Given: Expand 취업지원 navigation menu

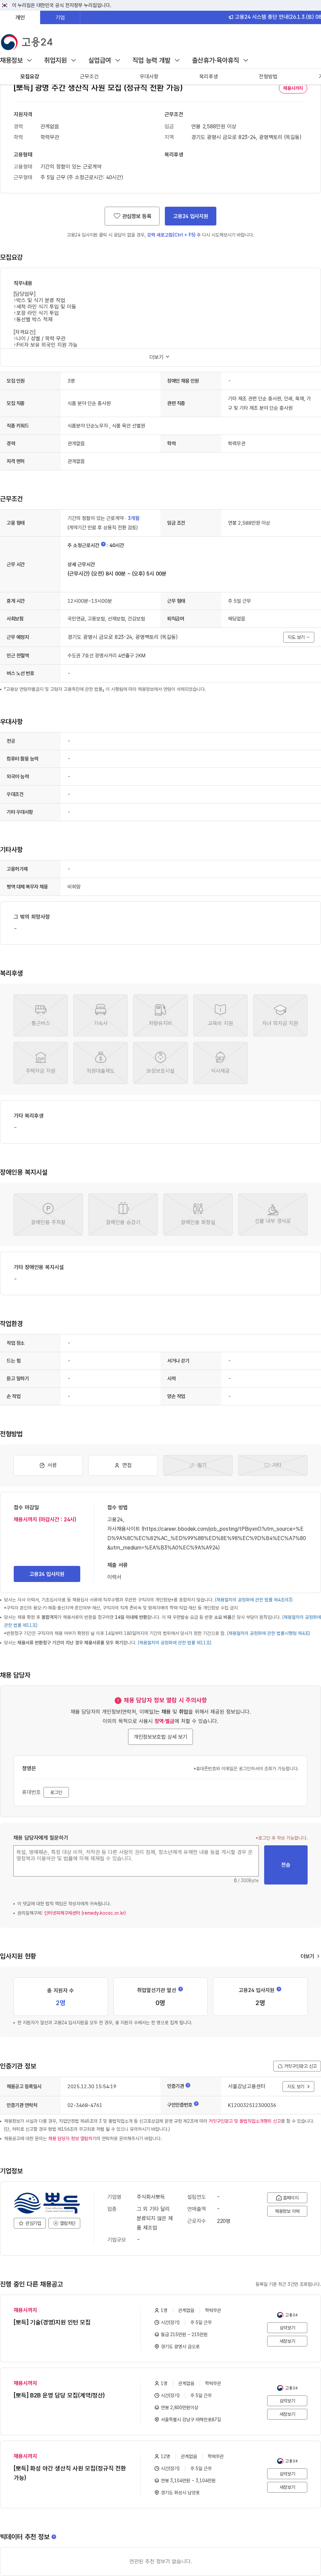Looking at the screenshot, I should (60, 60).
